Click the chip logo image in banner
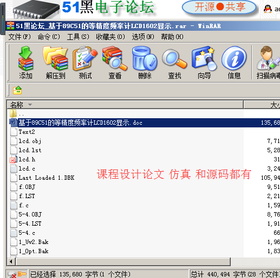The height and width of the screenshot is (278, 280). click(x=36, y=10)
